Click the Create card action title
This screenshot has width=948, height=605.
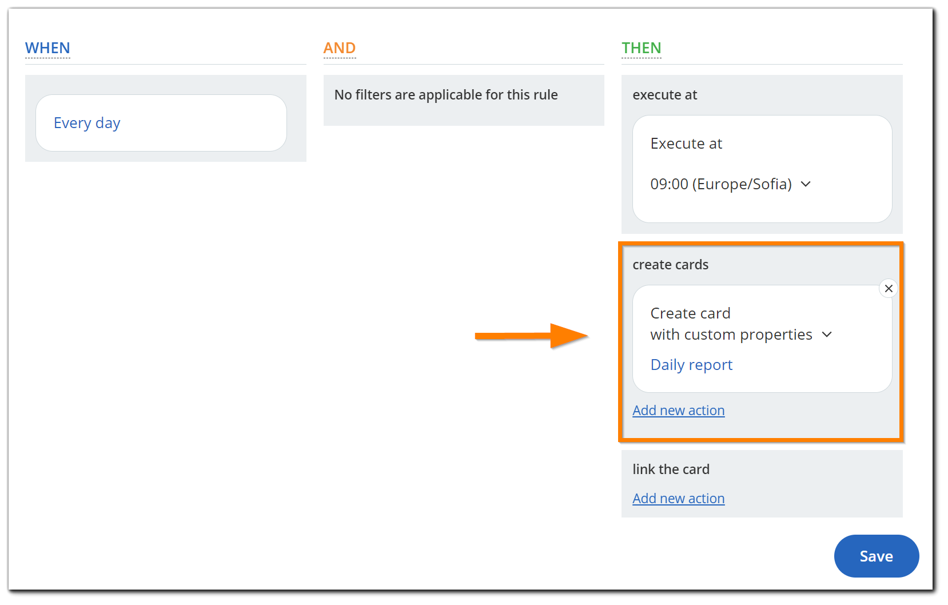click(x=690, y=313)
